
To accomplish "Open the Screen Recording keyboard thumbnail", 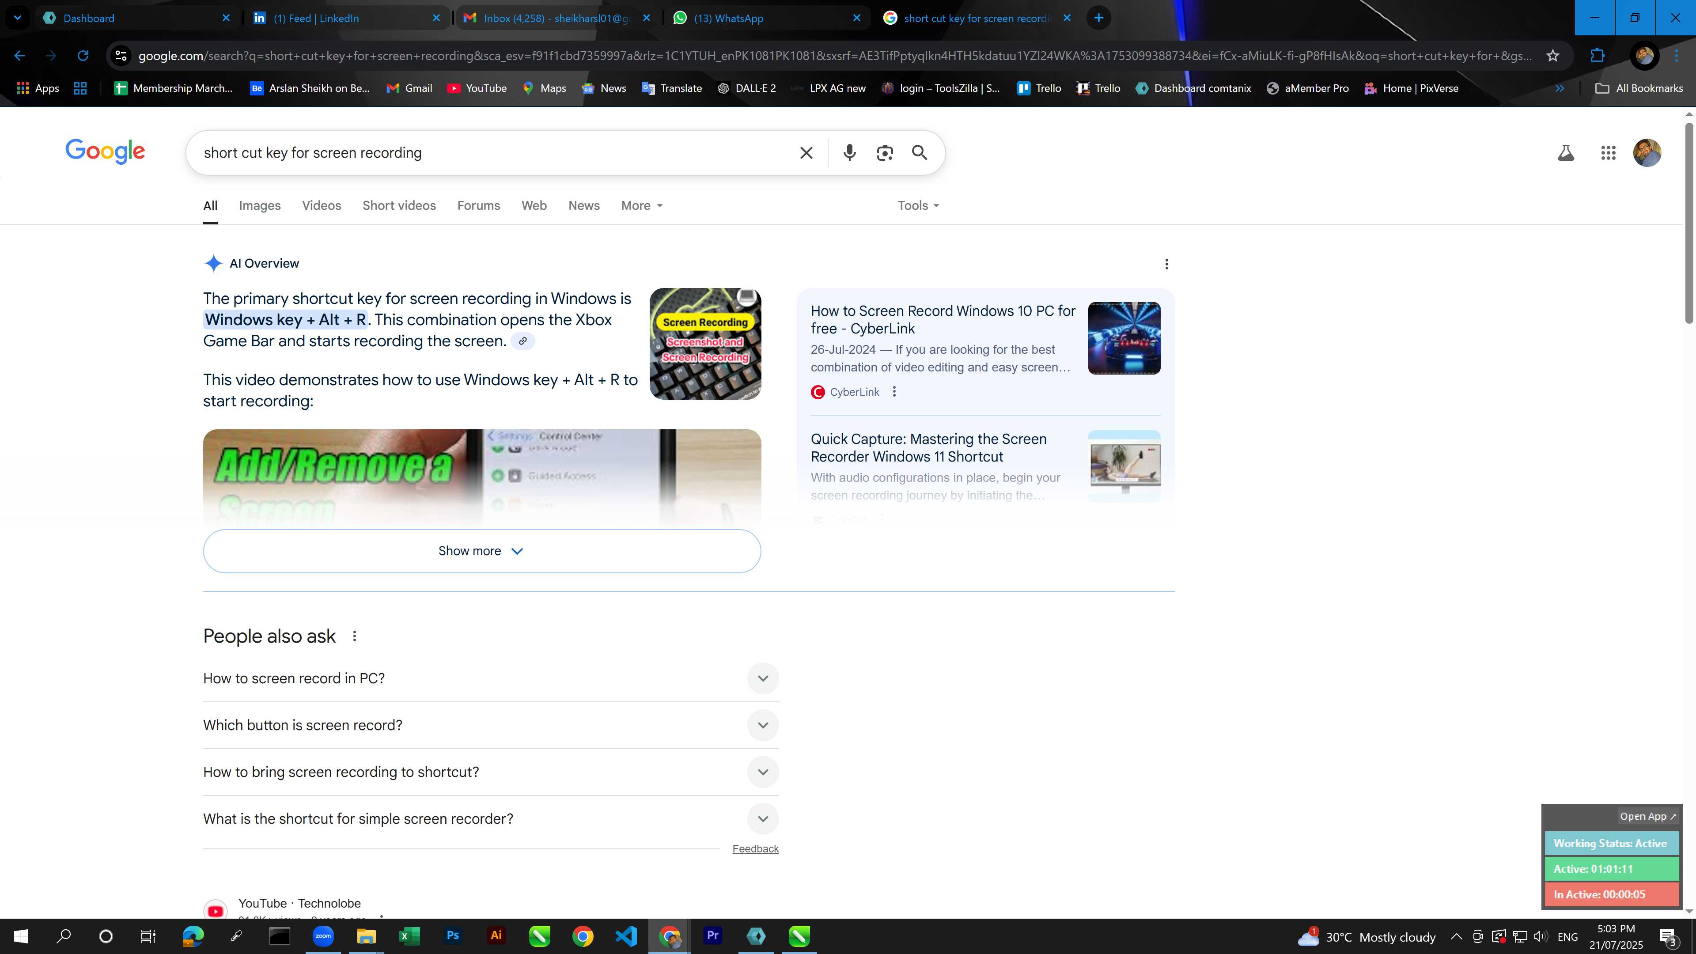I will click(705, 344).
